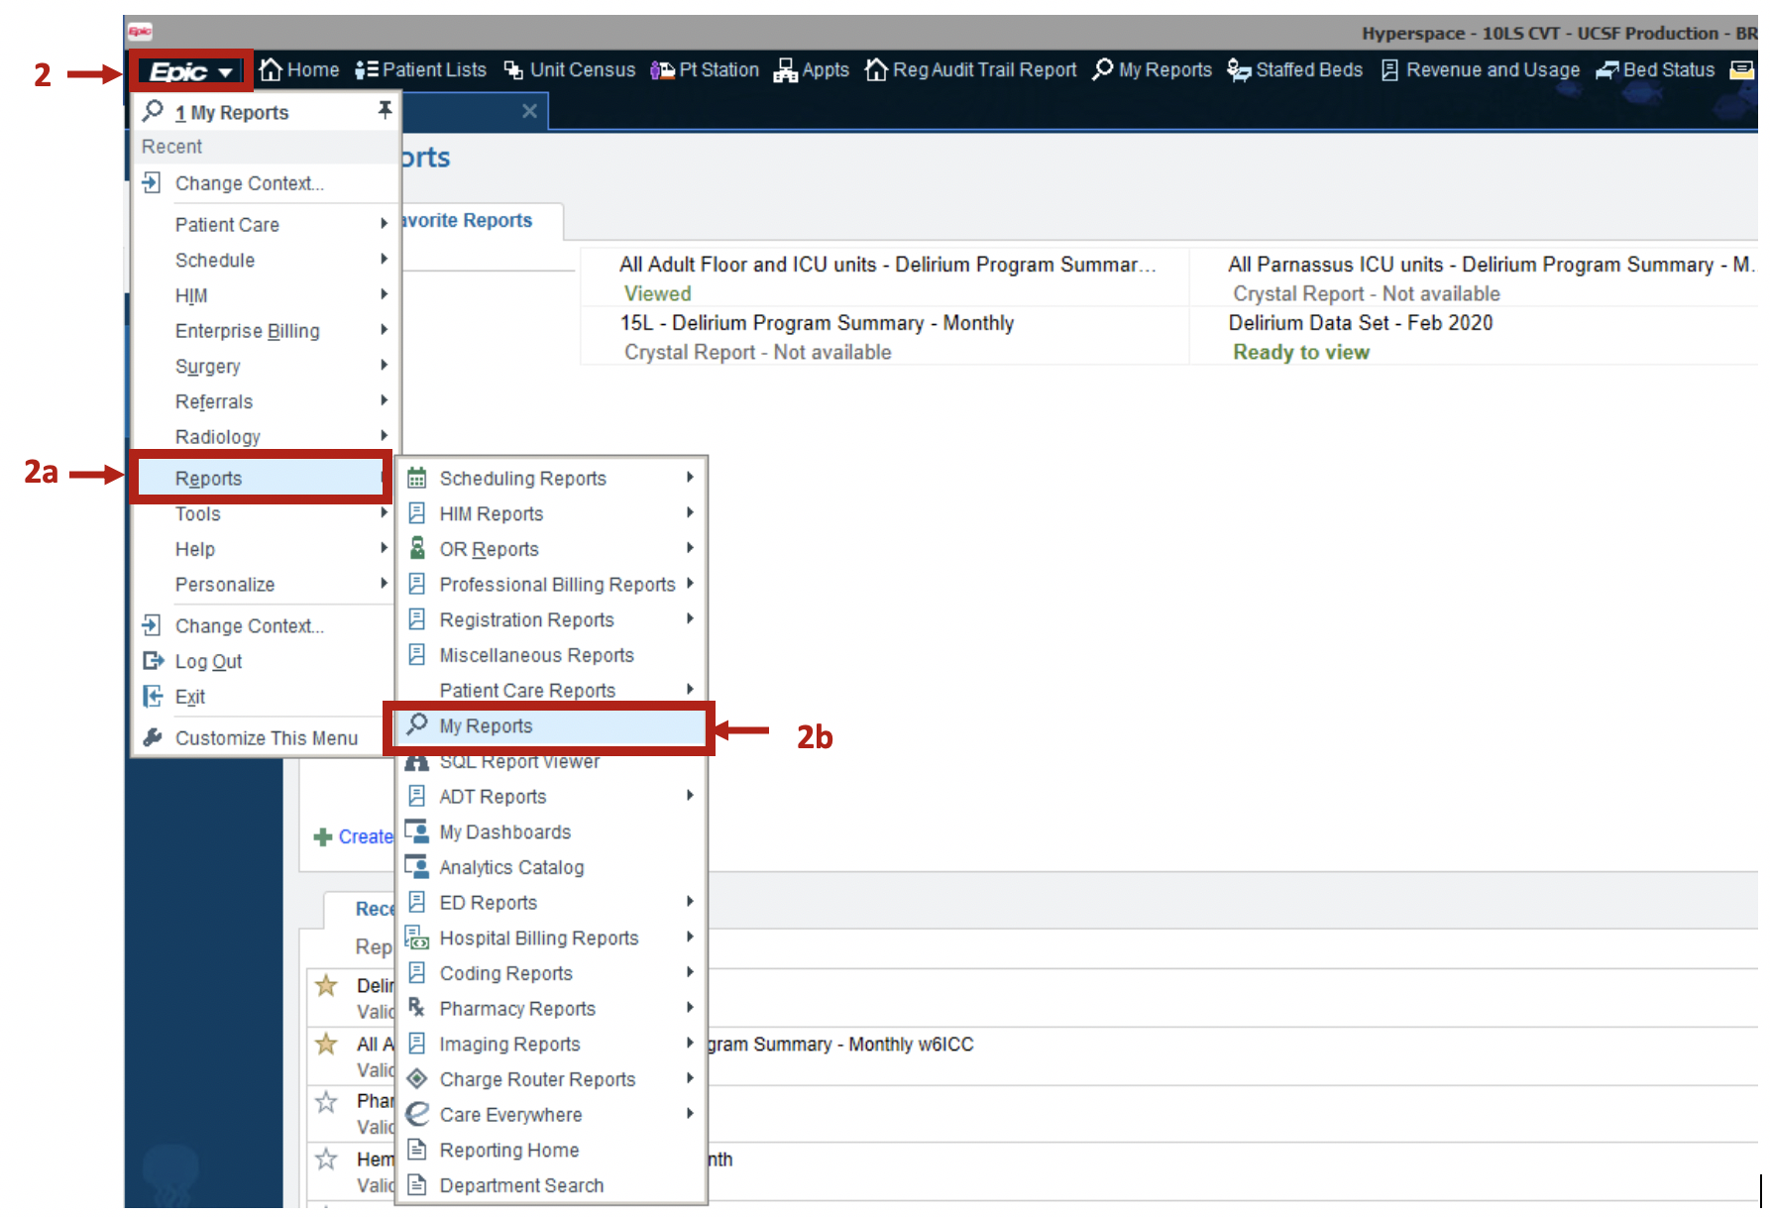Open SQL Report Viewer from submenu

pos(519,762)
